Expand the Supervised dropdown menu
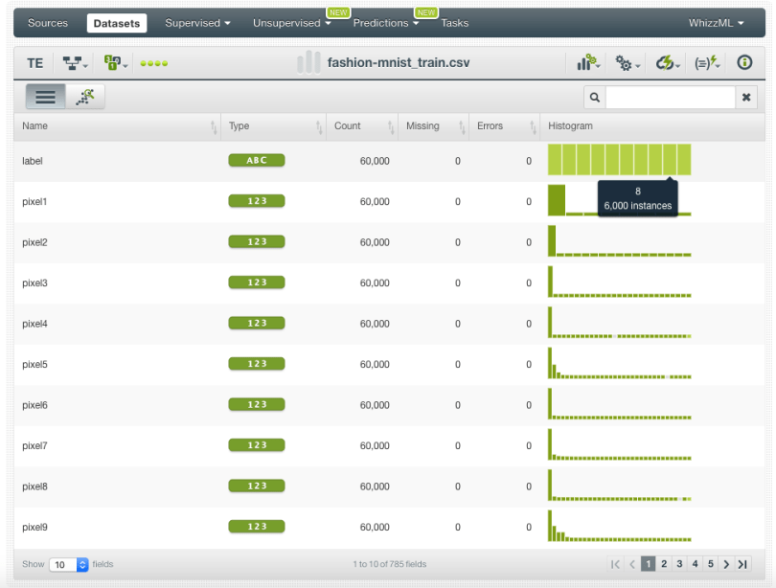This screenshot has width=776, height=588. coord(197,23)
